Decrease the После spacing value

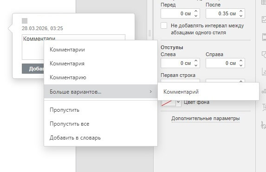coord(241,16)
